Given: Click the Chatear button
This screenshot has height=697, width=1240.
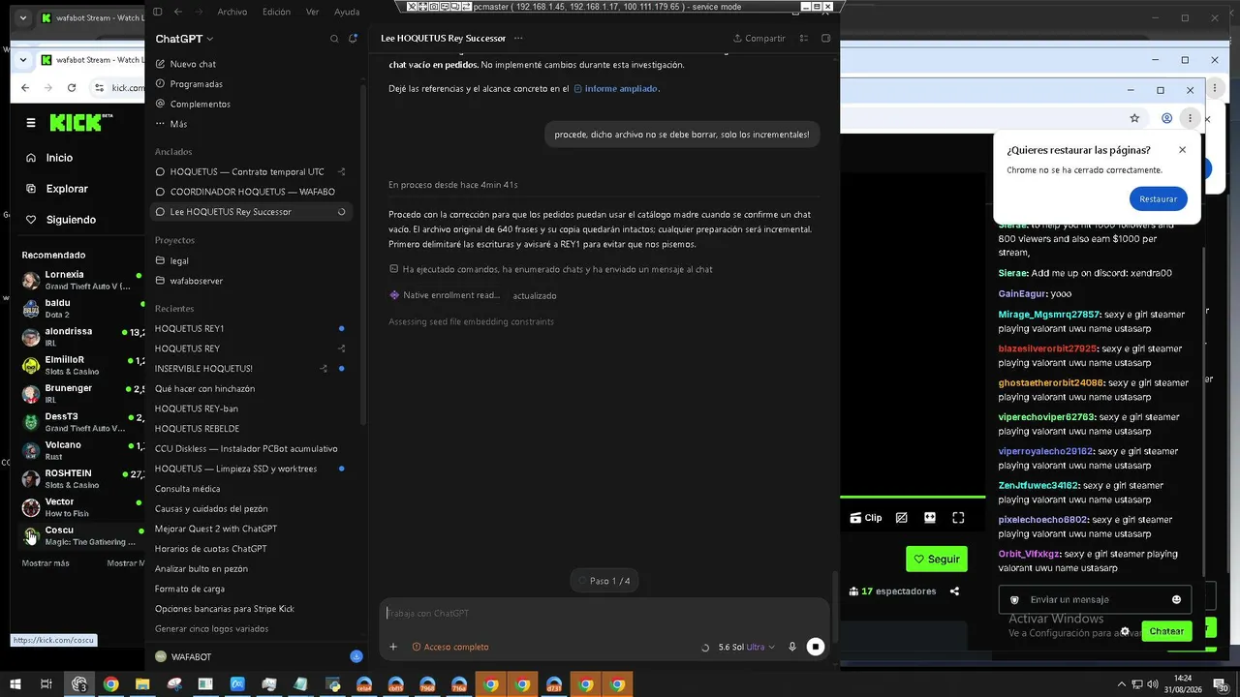Looking at the screenshot, I should pyautogui.click(x=1166, y=631).
